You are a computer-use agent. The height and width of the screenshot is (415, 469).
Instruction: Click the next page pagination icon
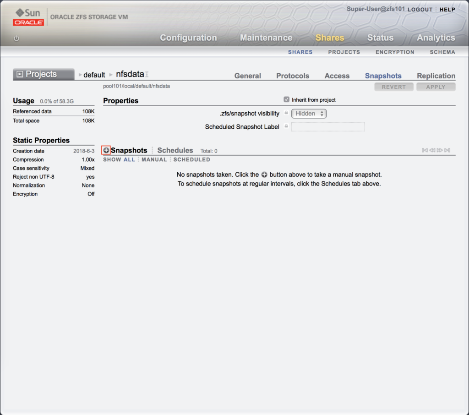coord(440,150)
